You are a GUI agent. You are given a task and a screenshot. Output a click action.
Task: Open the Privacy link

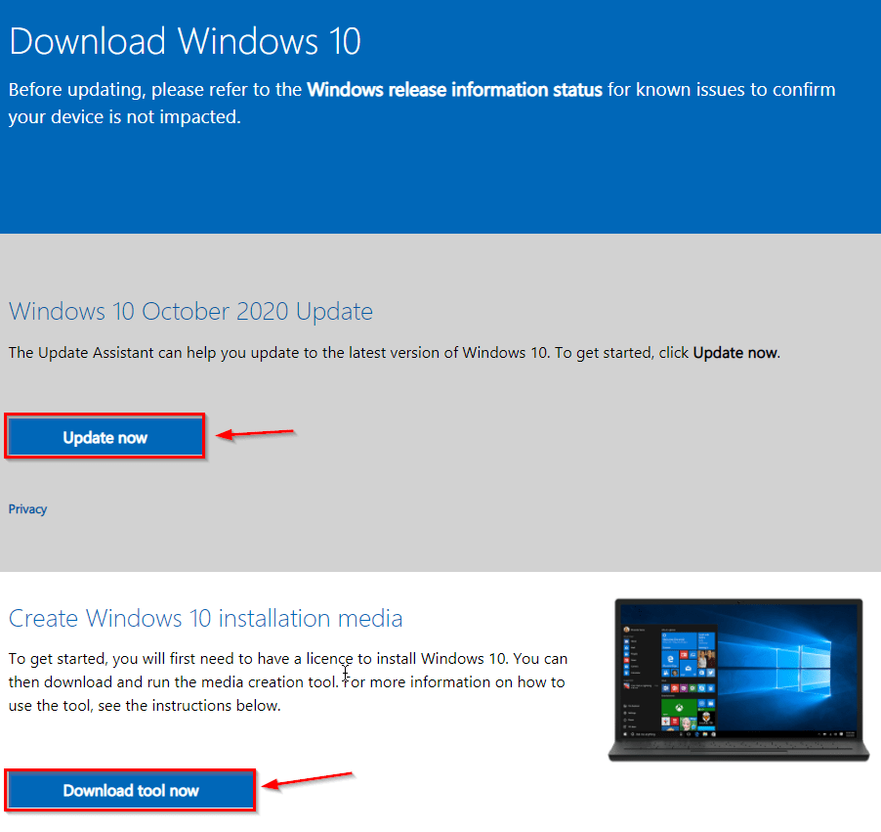click(x=27, y=509)
